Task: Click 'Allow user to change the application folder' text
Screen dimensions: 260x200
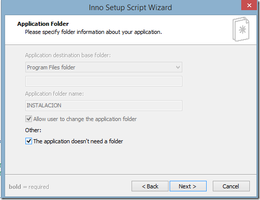Action: [x=85, y=119]
